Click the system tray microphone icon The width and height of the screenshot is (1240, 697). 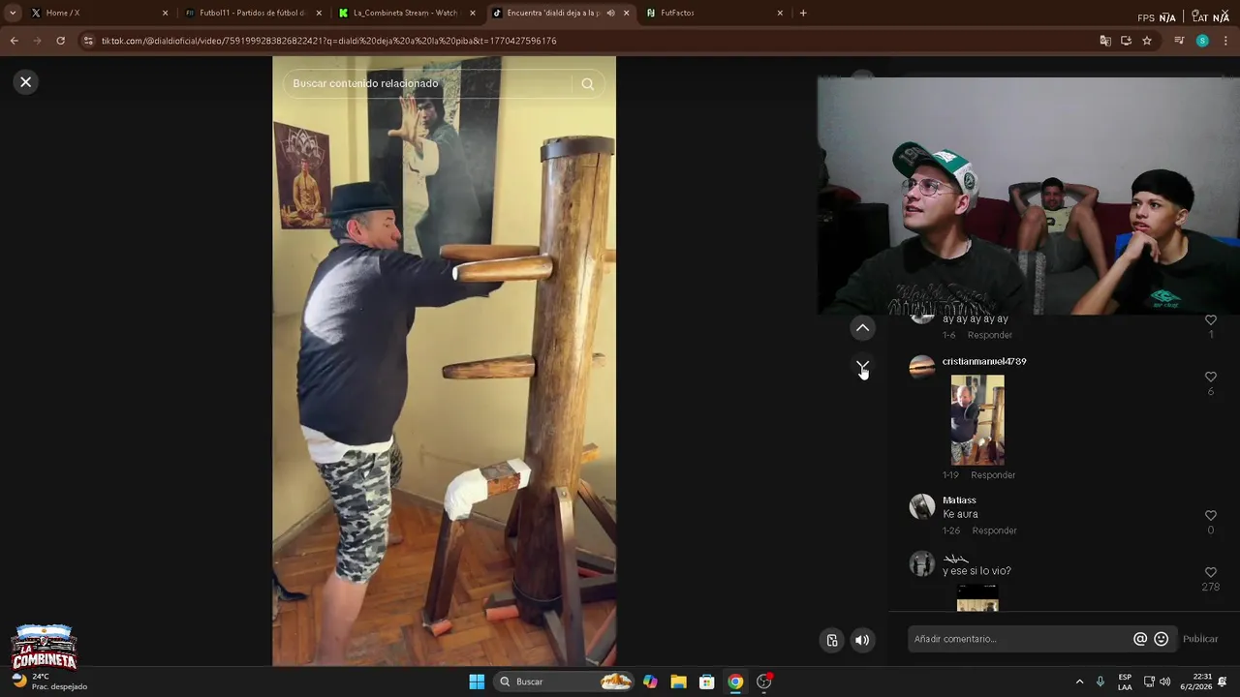[1100, 682]
